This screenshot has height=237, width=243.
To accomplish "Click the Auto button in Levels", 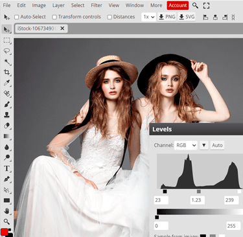I will pyautogui.click(x=217, y=145).
